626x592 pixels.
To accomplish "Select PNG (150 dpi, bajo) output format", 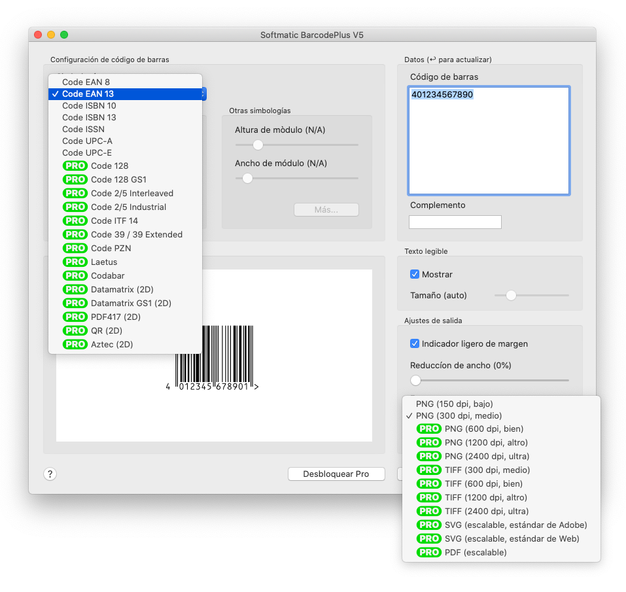I will [454, 404].
